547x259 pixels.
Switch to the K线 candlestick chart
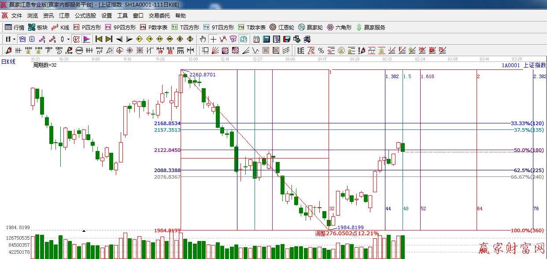point(60,27)
